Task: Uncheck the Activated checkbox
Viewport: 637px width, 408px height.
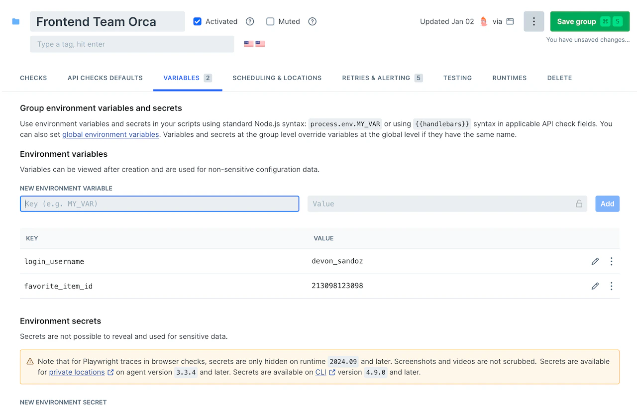Action: [x=198, y=21]
